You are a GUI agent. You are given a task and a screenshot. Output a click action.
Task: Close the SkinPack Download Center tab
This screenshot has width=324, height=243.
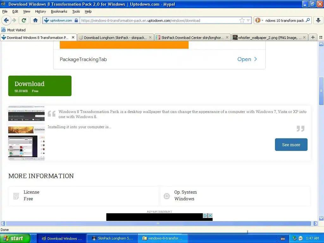[227, 37]
